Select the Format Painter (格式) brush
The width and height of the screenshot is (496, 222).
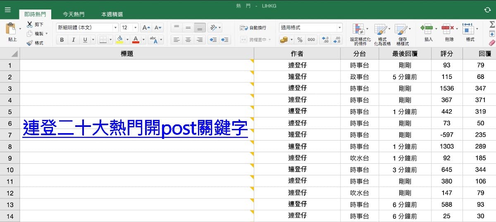coord(36,43)
